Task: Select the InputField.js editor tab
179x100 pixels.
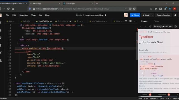Action: (44, 21)
